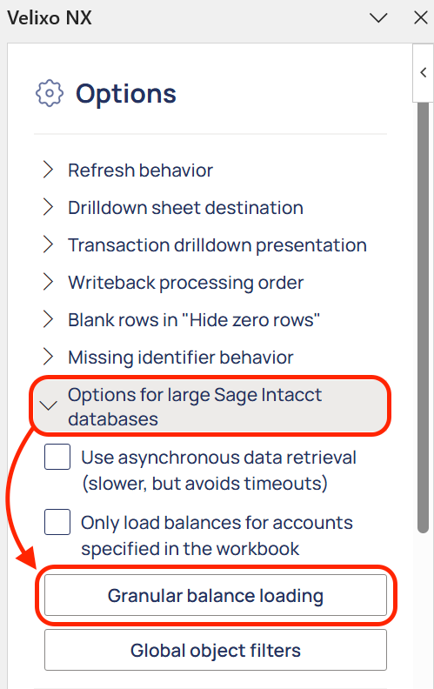Click the vertical scrollbar thumb
Screen dimensions: 434x689
[423, 318]
